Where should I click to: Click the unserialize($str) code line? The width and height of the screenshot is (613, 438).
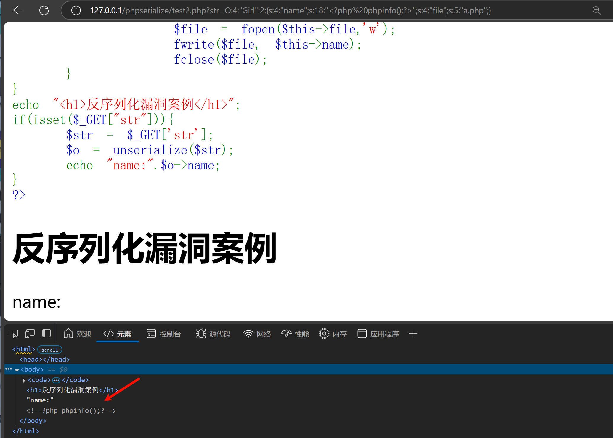150,150
